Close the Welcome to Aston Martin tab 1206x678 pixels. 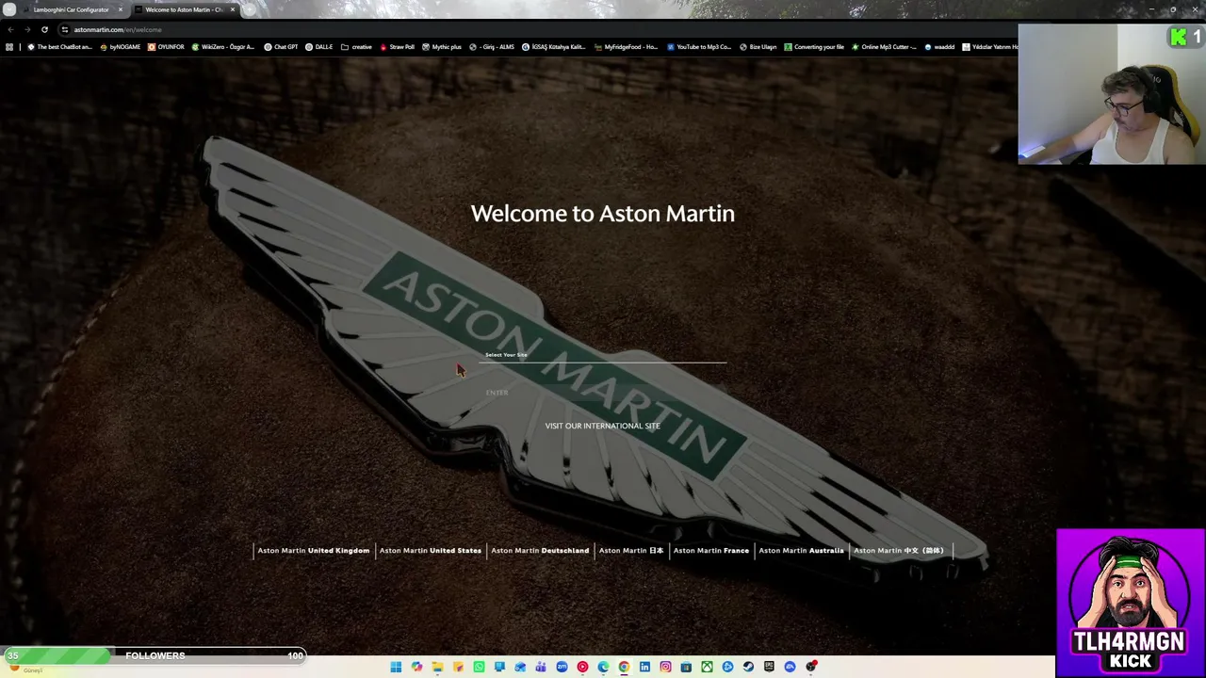pyautogui.click(x=233, y=9)
